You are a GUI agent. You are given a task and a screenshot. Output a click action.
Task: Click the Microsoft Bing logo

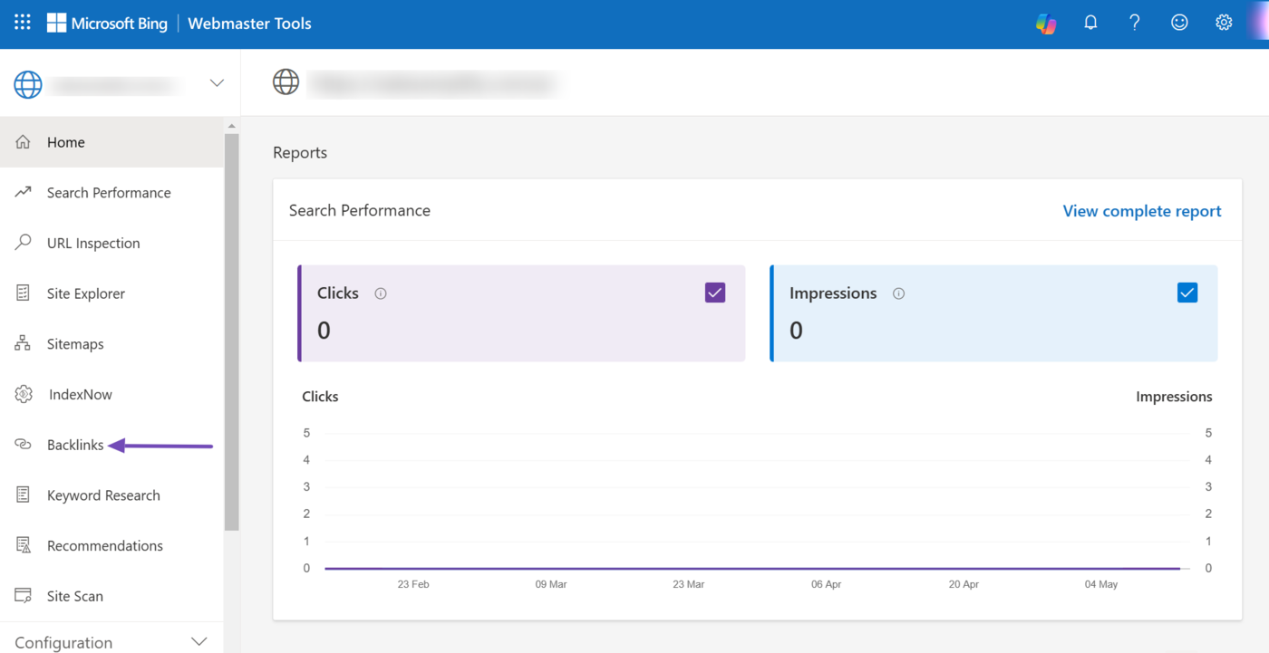click(x=107, y=24)
